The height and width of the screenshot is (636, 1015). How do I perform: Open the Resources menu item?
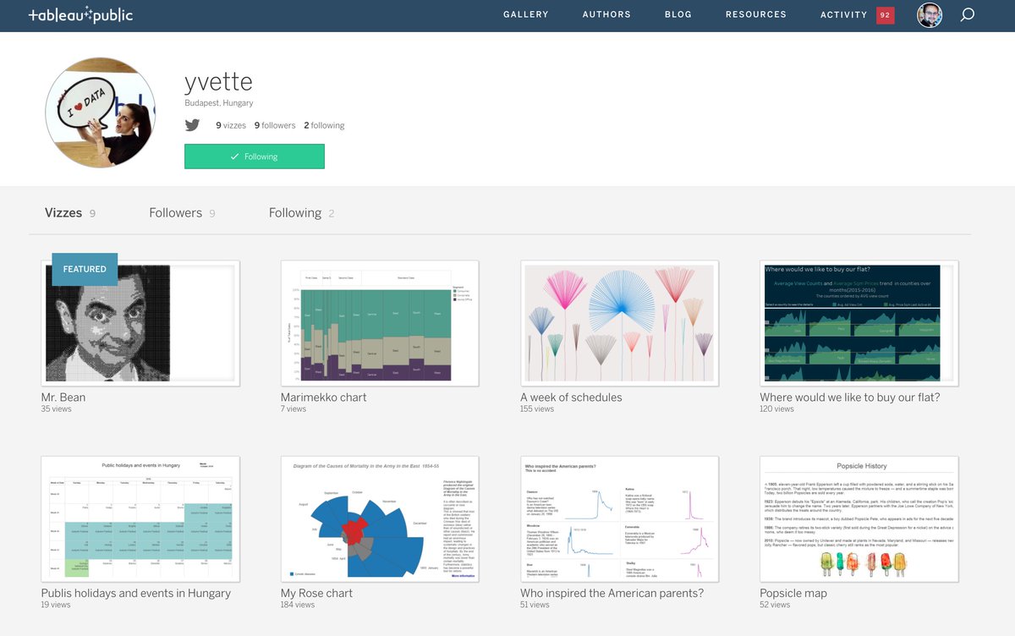pos(756,14)
